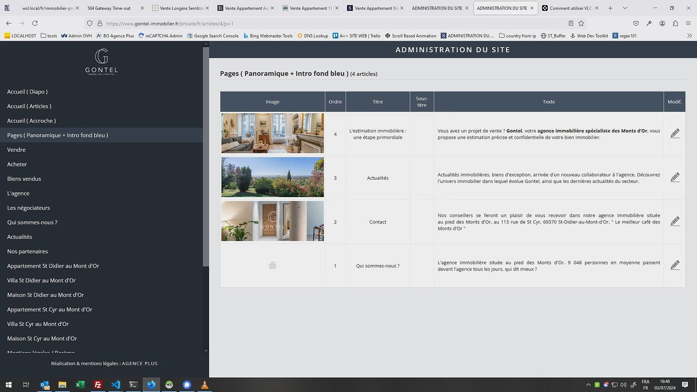Open the 'tools' bookmarks folder
This screenshot has height=392, width=697.
[48, 36]
